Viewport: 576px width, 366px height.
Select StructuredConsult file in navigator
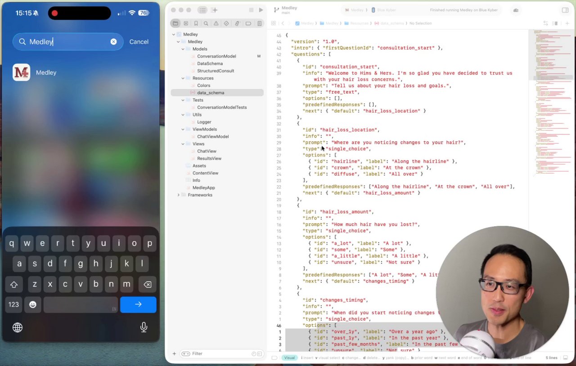(x=216, y=71)
